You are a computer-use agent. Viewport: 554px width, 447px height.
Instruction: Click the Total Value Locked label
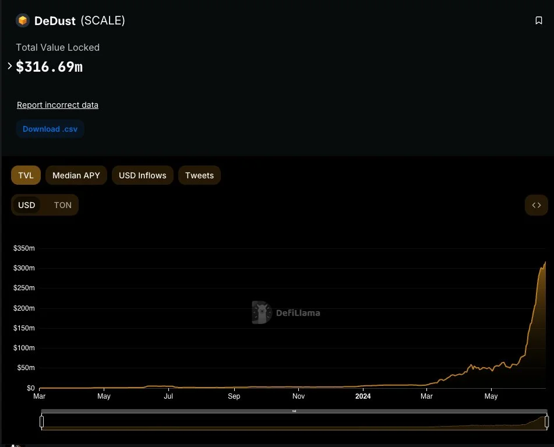[x=58, y=47]
